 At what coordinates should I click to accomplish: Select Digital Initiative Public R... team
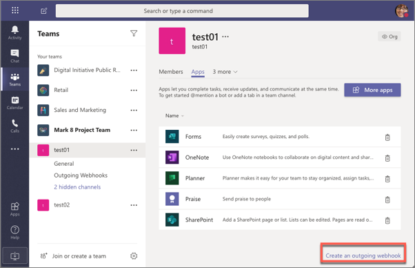88,70
